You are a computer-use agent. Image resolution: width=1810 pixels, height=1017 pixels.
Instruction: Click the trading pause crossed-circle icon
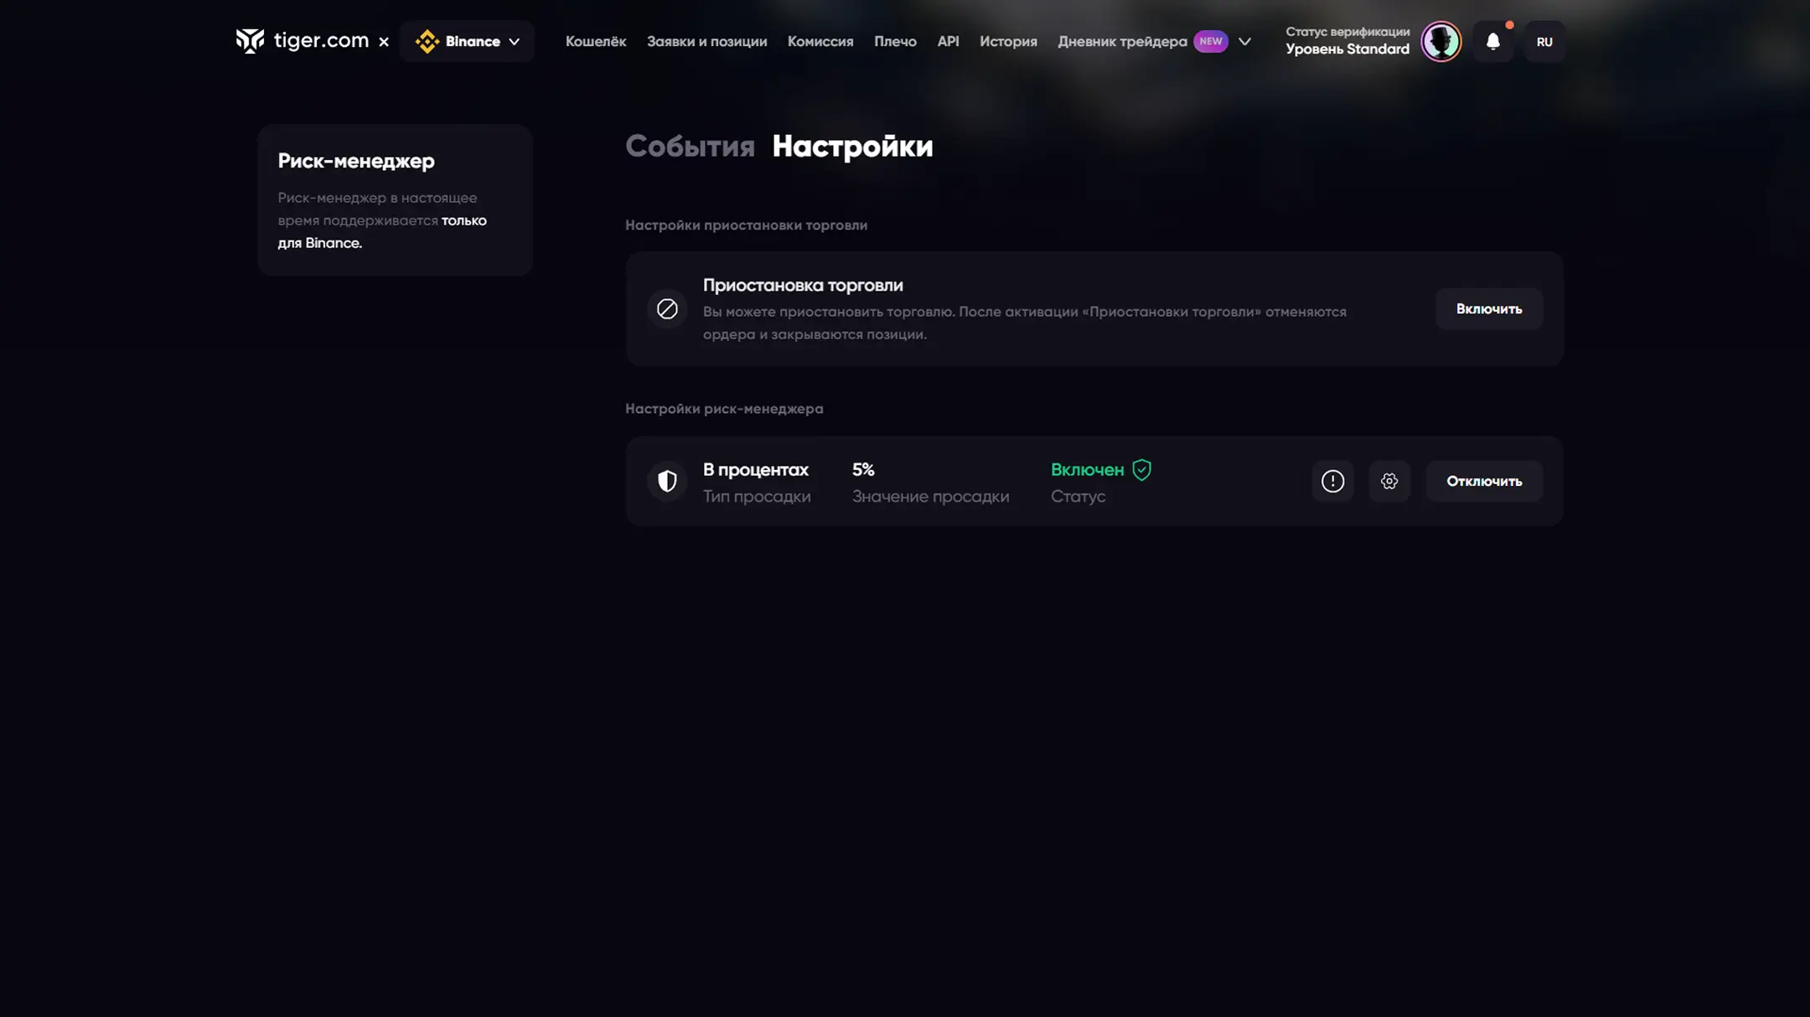click(x=667, y=309)
